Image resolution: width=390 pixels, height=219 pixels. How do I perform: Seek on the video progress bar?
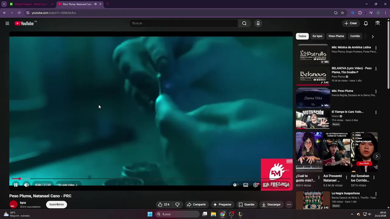coord(151,179)
